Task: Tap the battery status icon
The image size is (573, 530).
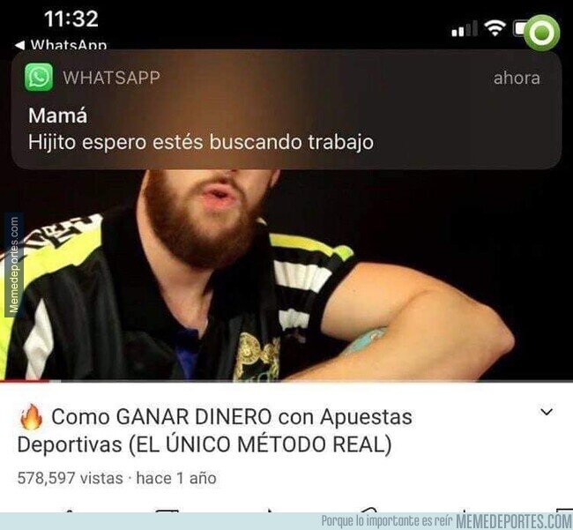Action: click(519, 28)
